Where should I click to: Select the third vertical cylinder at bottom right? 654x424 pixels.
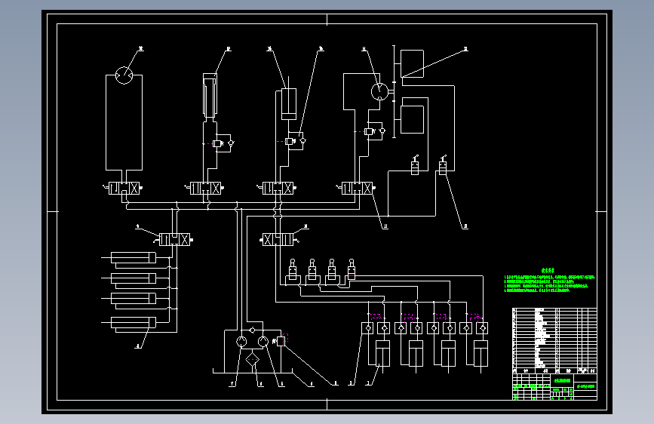click(x=448, y=355)
